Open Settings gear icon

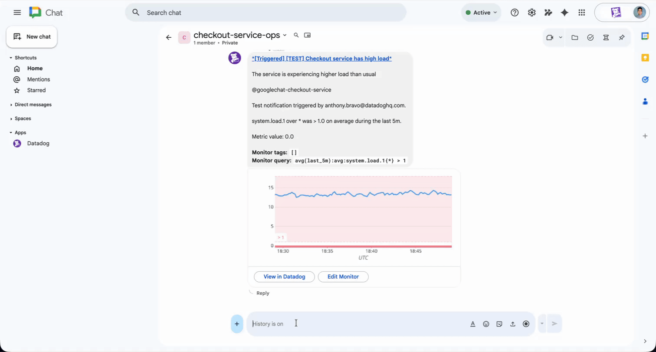[x=531, y=13]
